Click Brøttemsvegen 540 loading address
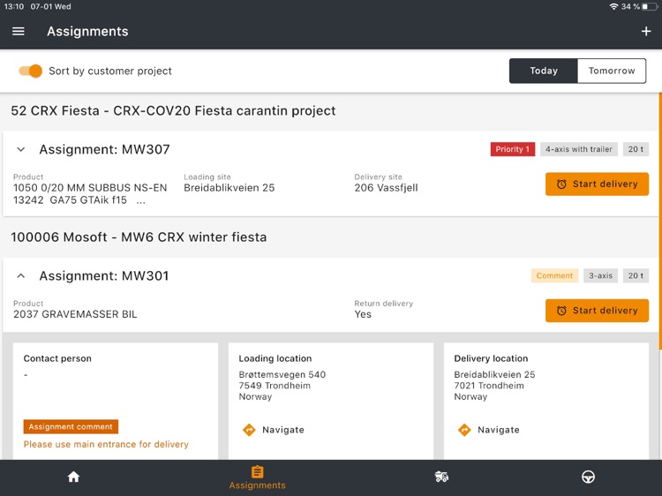Image resolution: width=662 pixels, height=496 pixels. 282,374
